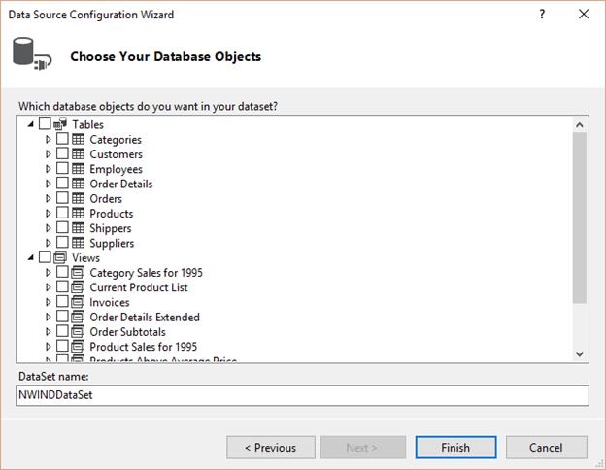Expand the Order Details table node

point(49,184)
